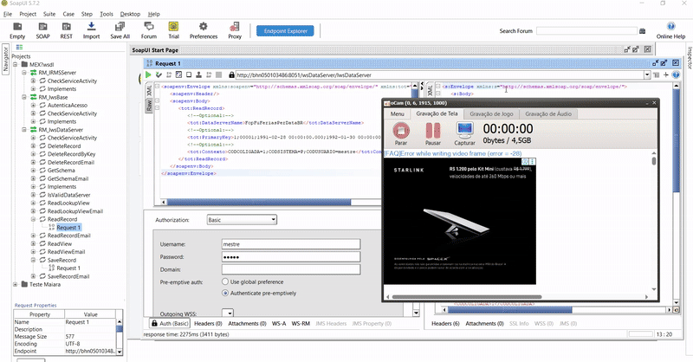The height and width of the screenshot is (362, 693).
Task: Collapse the RM_IwsBase interface node
Action: pyautogui.click(x=24, y=97)
